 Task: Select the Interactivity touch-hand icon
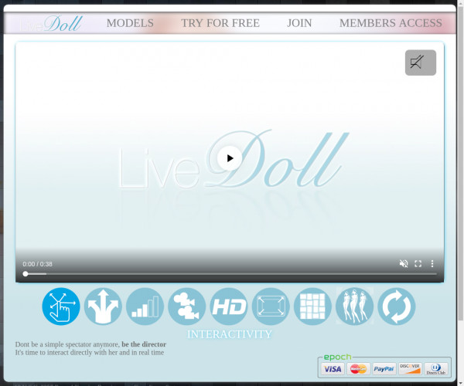click(61, 306)
